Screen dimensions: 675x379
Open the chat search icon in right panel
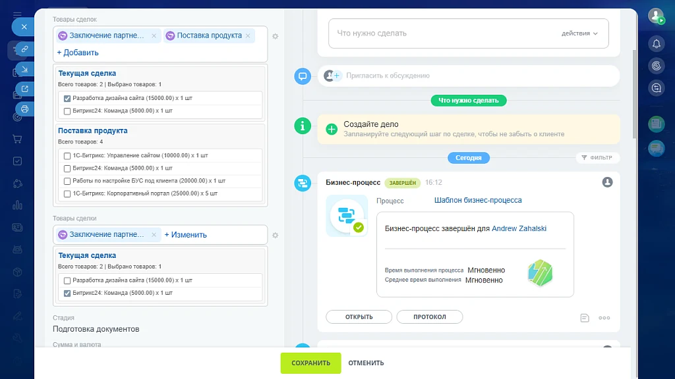656,88
